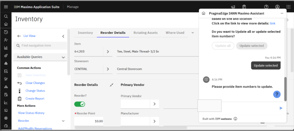Screen dimensions: 294x131
Task: Click the Manufacturer input field
Action: [x=135, y=121]
